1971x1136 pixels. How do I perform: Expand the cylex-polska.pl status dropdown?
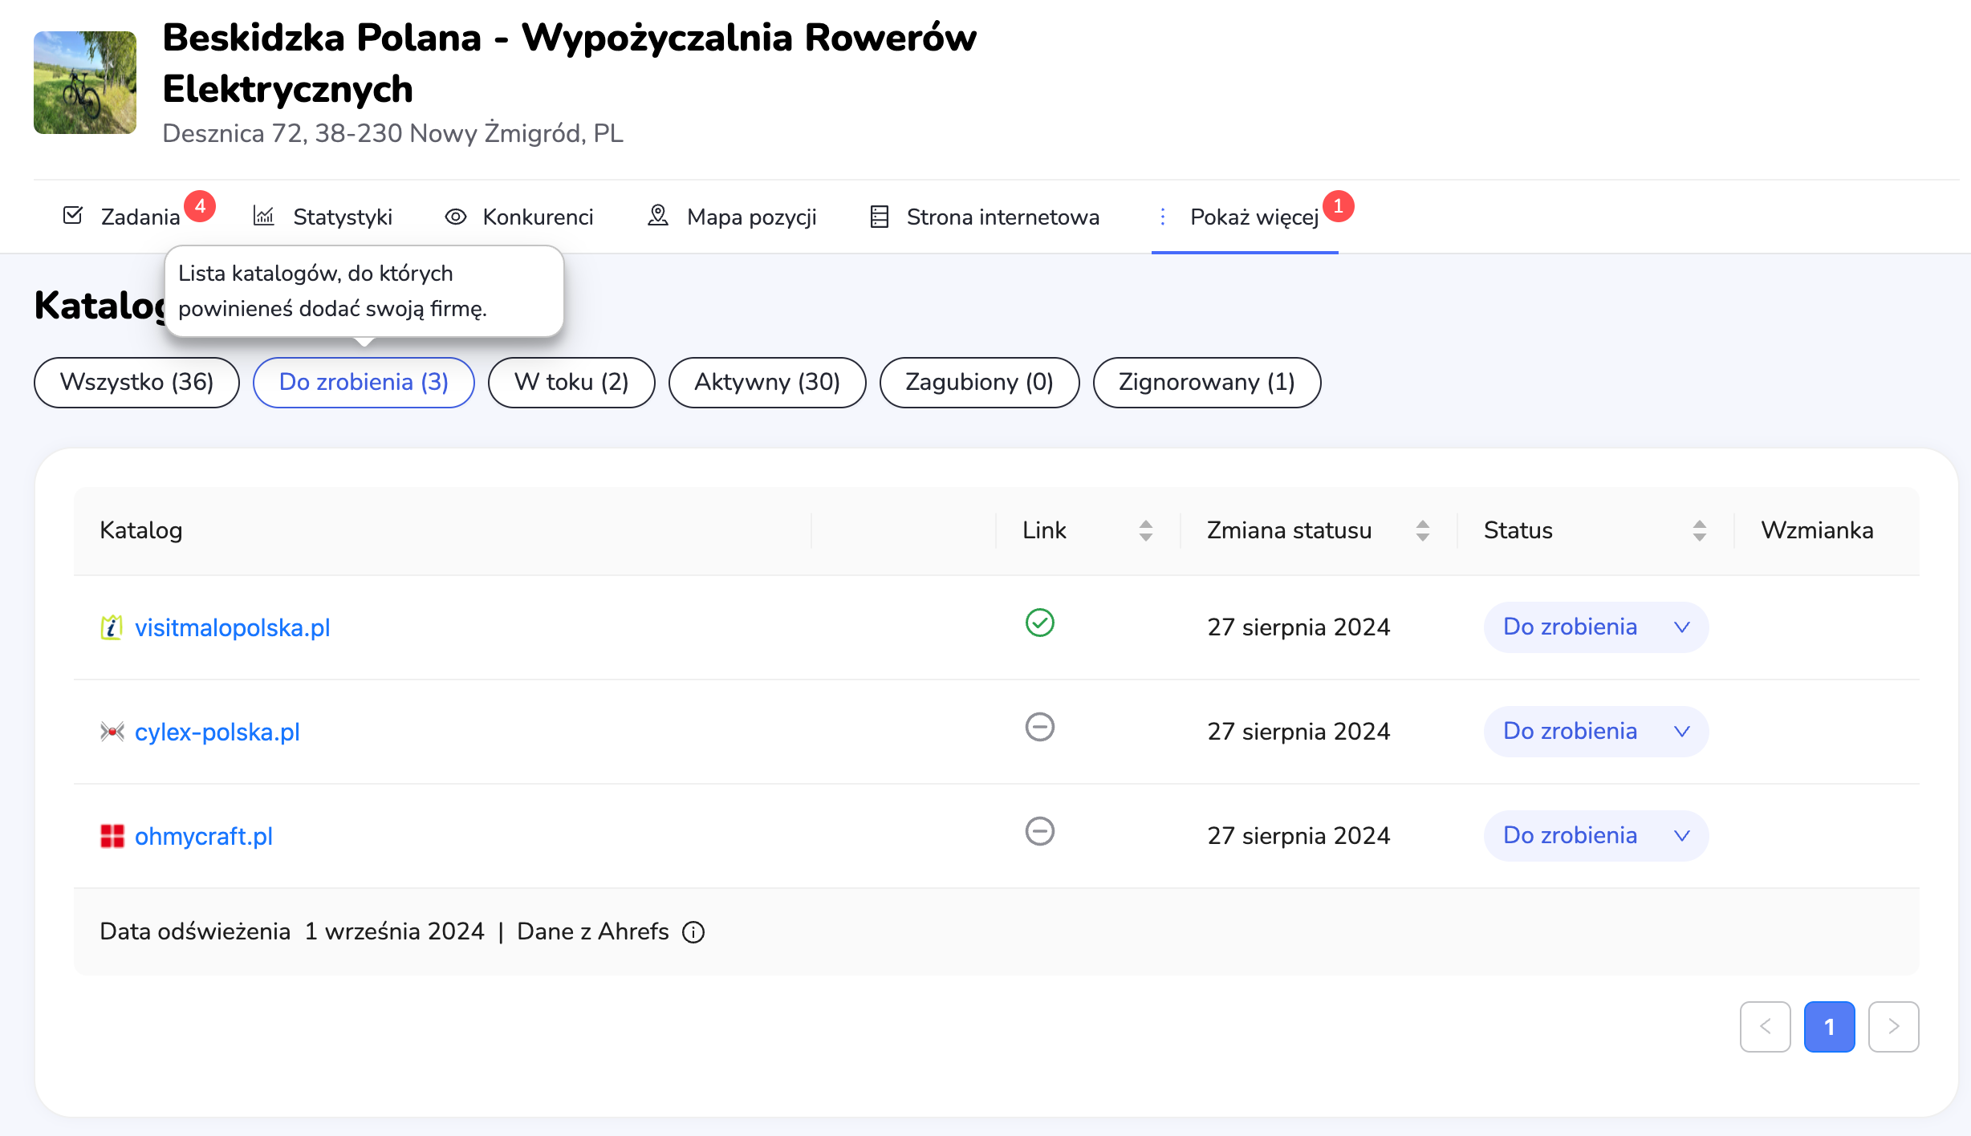point(1595,732)
